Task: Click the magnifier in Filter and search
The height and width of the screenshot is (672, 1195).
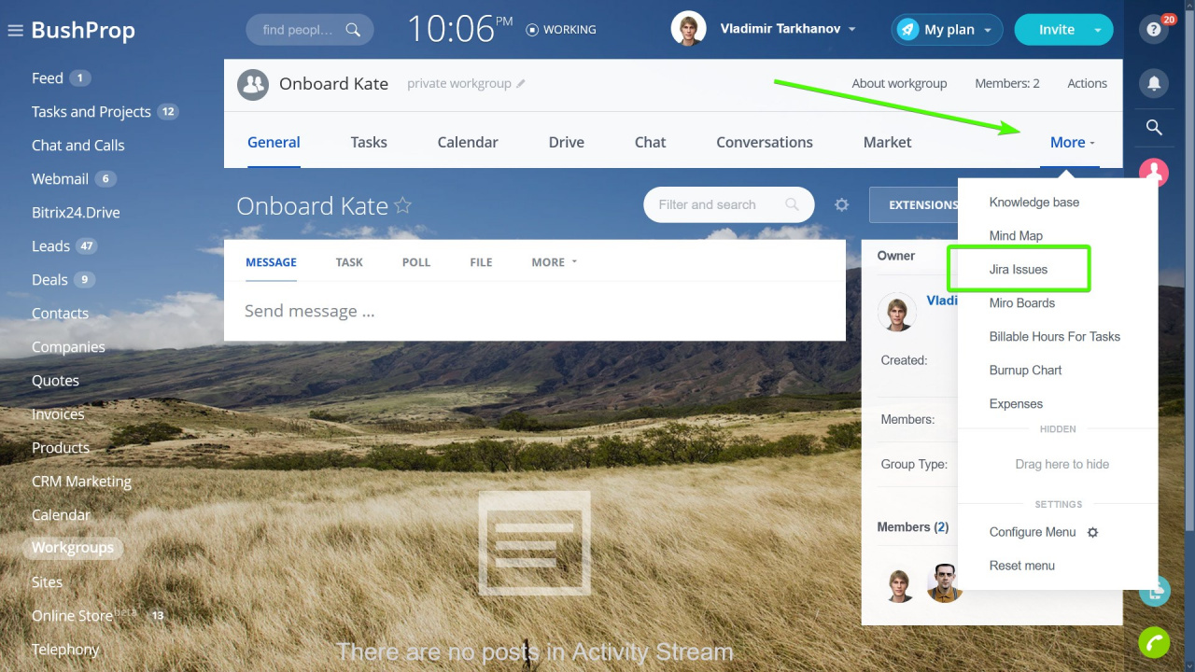Action: (793, 204)
